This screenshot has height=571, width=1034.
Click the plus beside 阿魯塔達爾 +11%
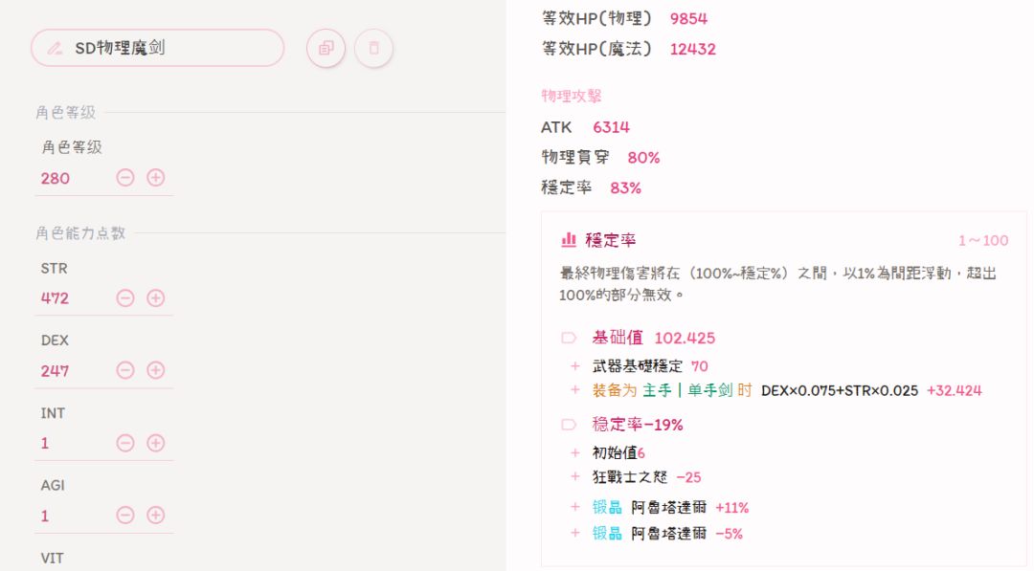pos(574,507)
